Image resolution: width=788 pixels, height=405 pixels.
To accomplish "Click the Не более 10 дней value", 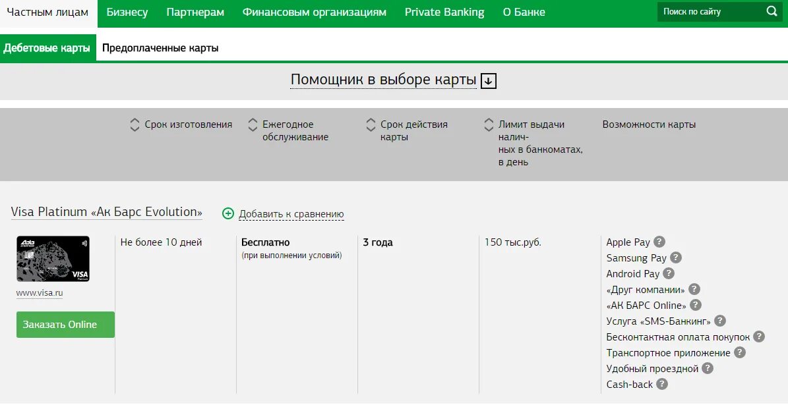I will [161, 242].
